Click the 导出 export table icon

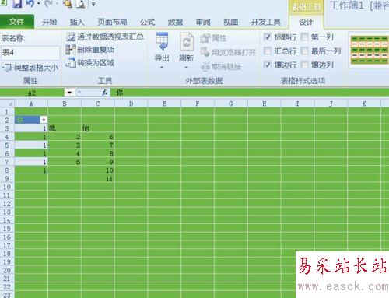[x=163, y=41]
